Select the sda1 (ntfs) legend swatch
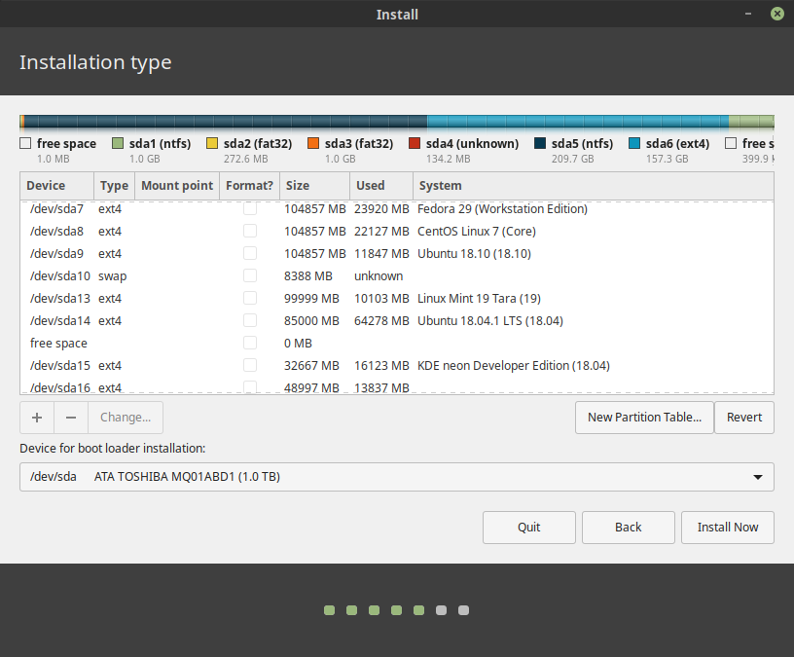 [x=119, y=142]
